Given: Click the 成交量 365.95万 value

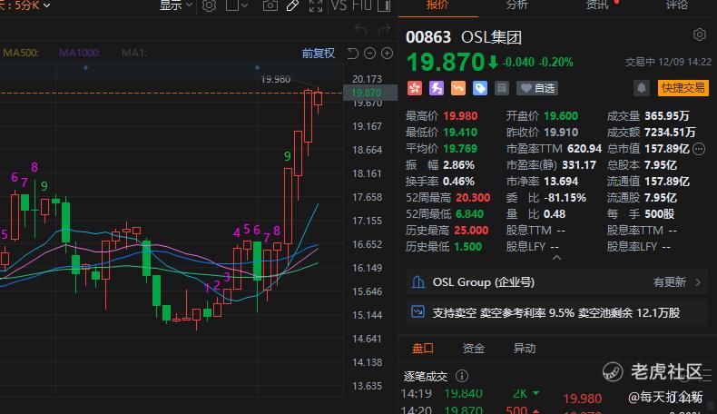Looking at the screenshot, I should (667, 115).
